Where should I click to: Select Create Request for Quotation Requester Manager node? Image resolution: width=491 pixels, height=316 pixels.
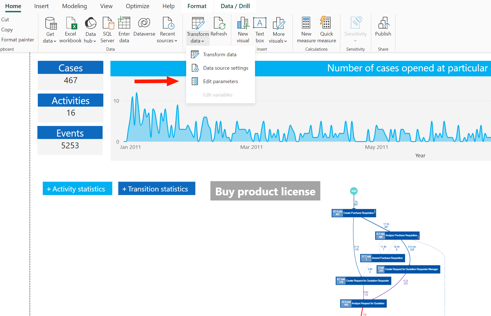click(x=409, y=269)
